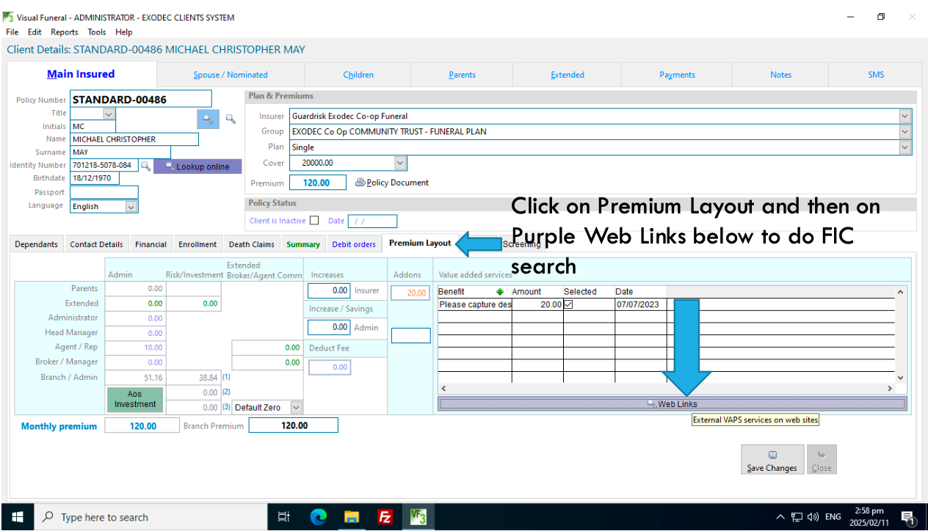The height and width of the screenshot is (531, 928).
Task: Click the blue magnifier search button beside Title
Action: tap(208, 118)
